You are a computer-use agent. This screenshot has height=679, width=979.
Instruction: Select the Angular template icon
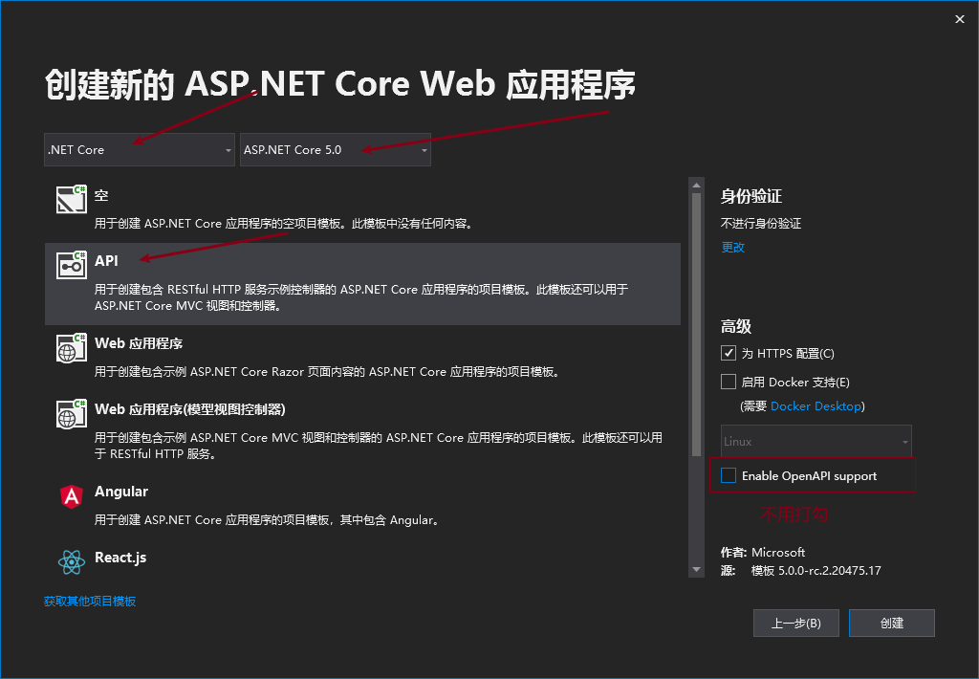pos(72,496)
